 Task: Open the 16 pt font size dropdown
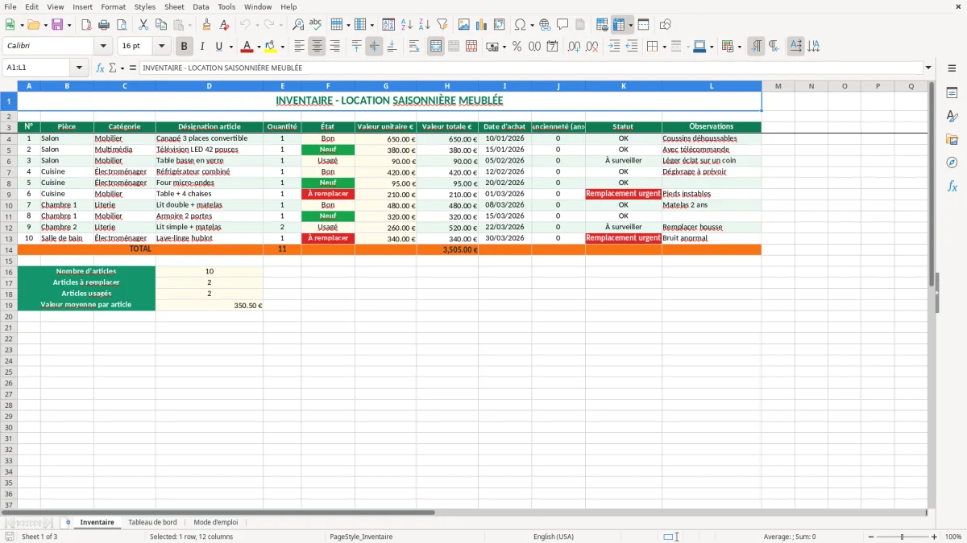[x=162, y=47]
